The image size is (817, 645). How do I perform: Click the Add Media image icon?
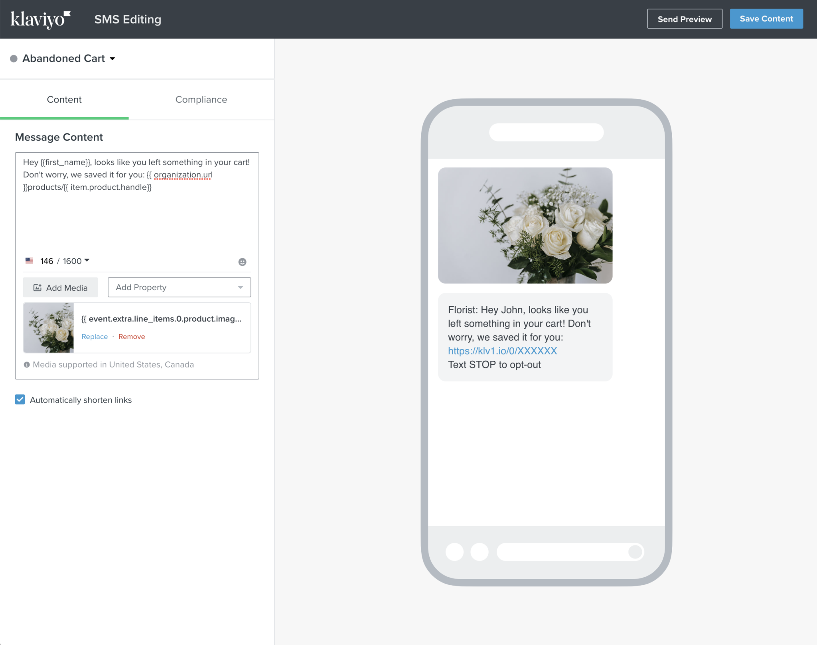pos(37,288)
